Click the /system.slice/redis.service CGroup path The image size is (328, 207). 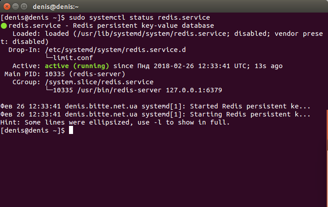point(99,82)
